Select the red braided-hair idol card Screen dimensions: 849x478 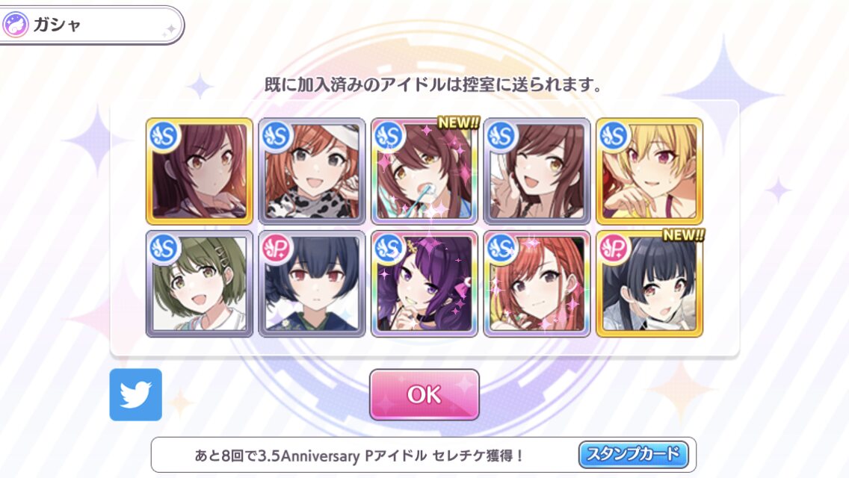pyautogui.click(x=537, y=284)
